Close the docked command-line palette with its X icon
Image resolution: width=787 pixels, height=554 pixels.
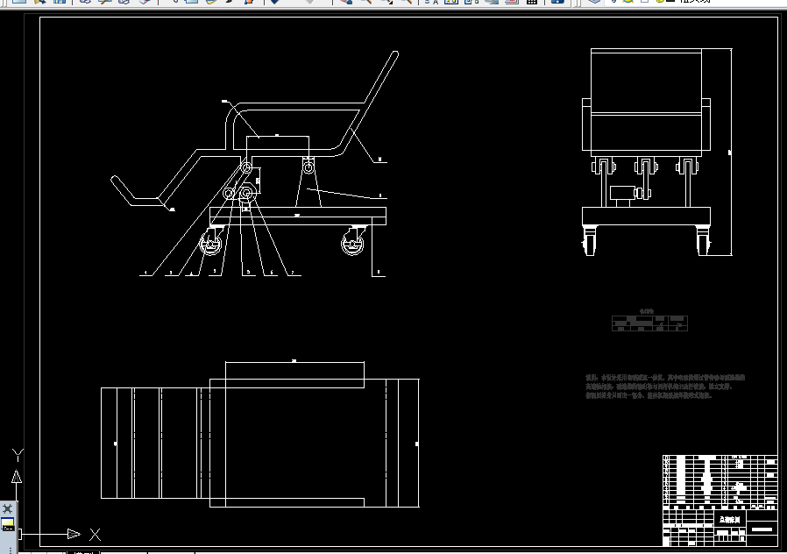point(8,508)
